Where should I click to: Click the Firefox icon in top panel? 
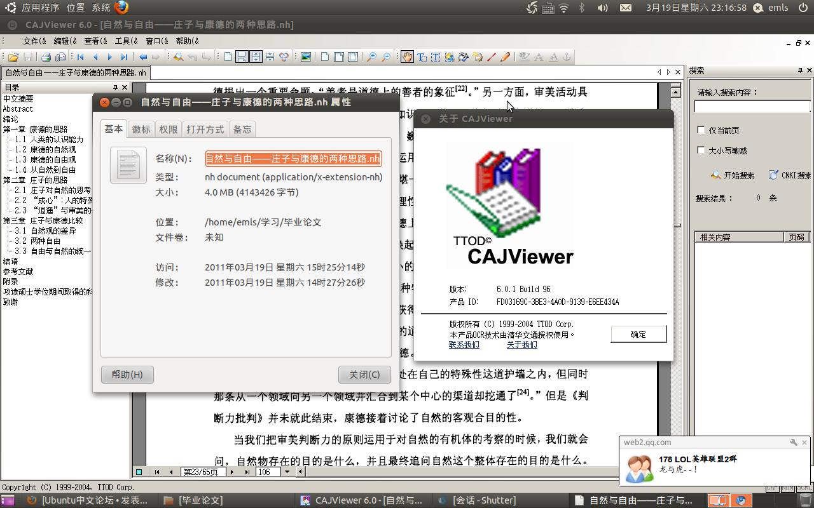coord(121,8)
